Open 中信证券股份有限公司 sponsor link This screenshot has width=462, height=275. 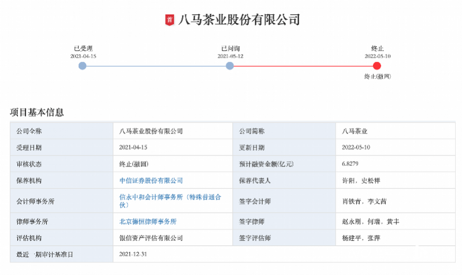tap(151, 180)
